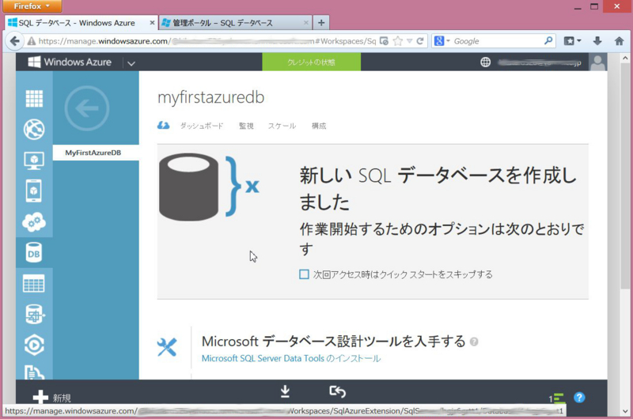
Task: Open the notifications list icon
Action: 557,398
